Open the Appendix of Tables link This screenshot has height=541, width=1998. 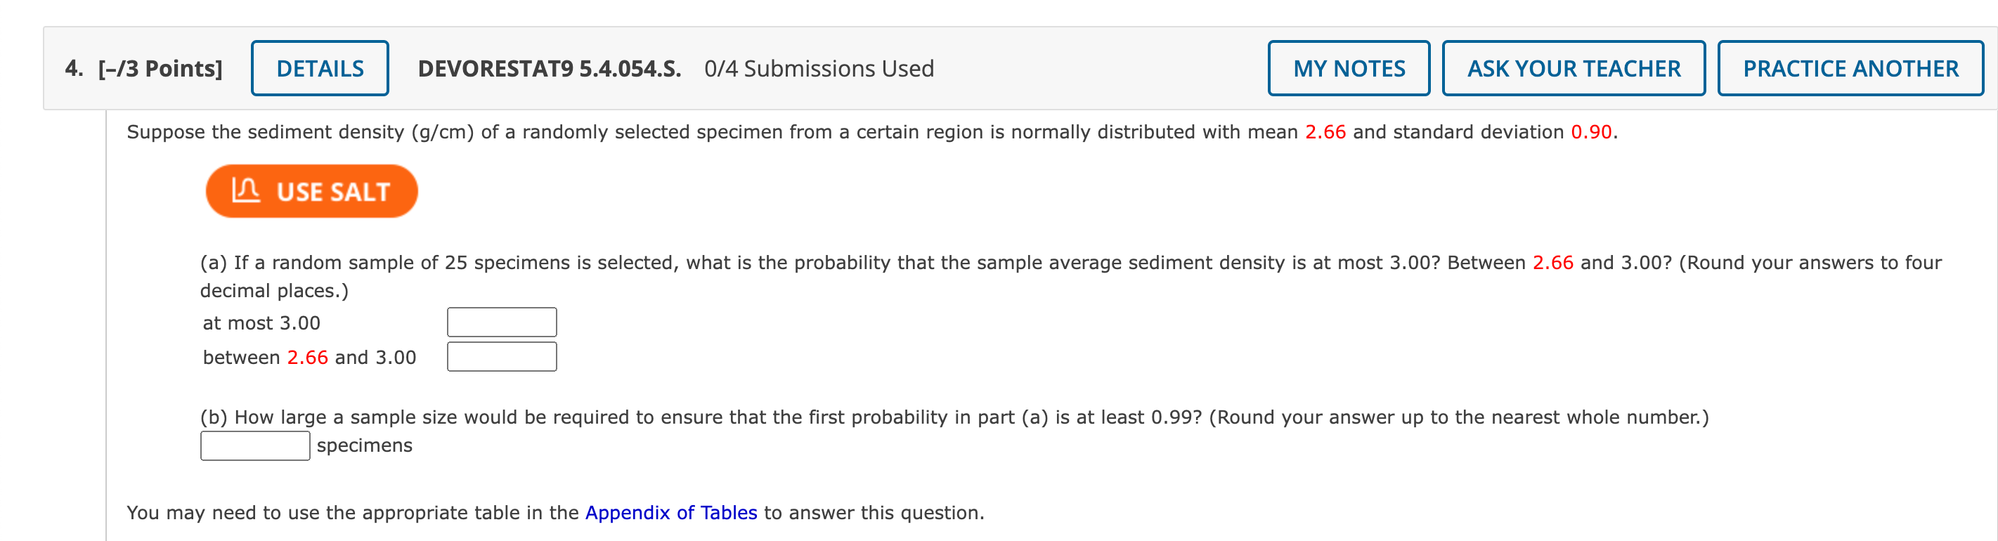tap(671, 512)
